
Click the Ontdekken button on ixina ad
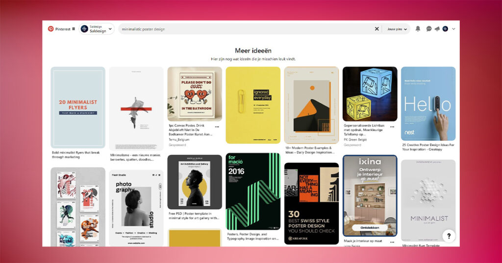pos(370,228)
